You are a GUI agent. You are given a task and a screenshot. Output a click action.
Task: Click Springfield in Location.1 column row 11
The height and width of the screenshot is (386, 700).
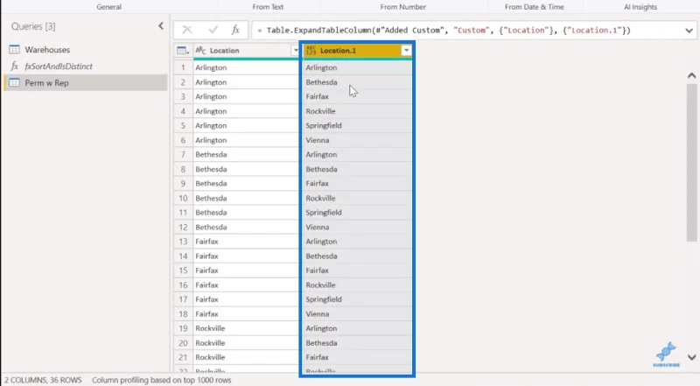[324, 212]
